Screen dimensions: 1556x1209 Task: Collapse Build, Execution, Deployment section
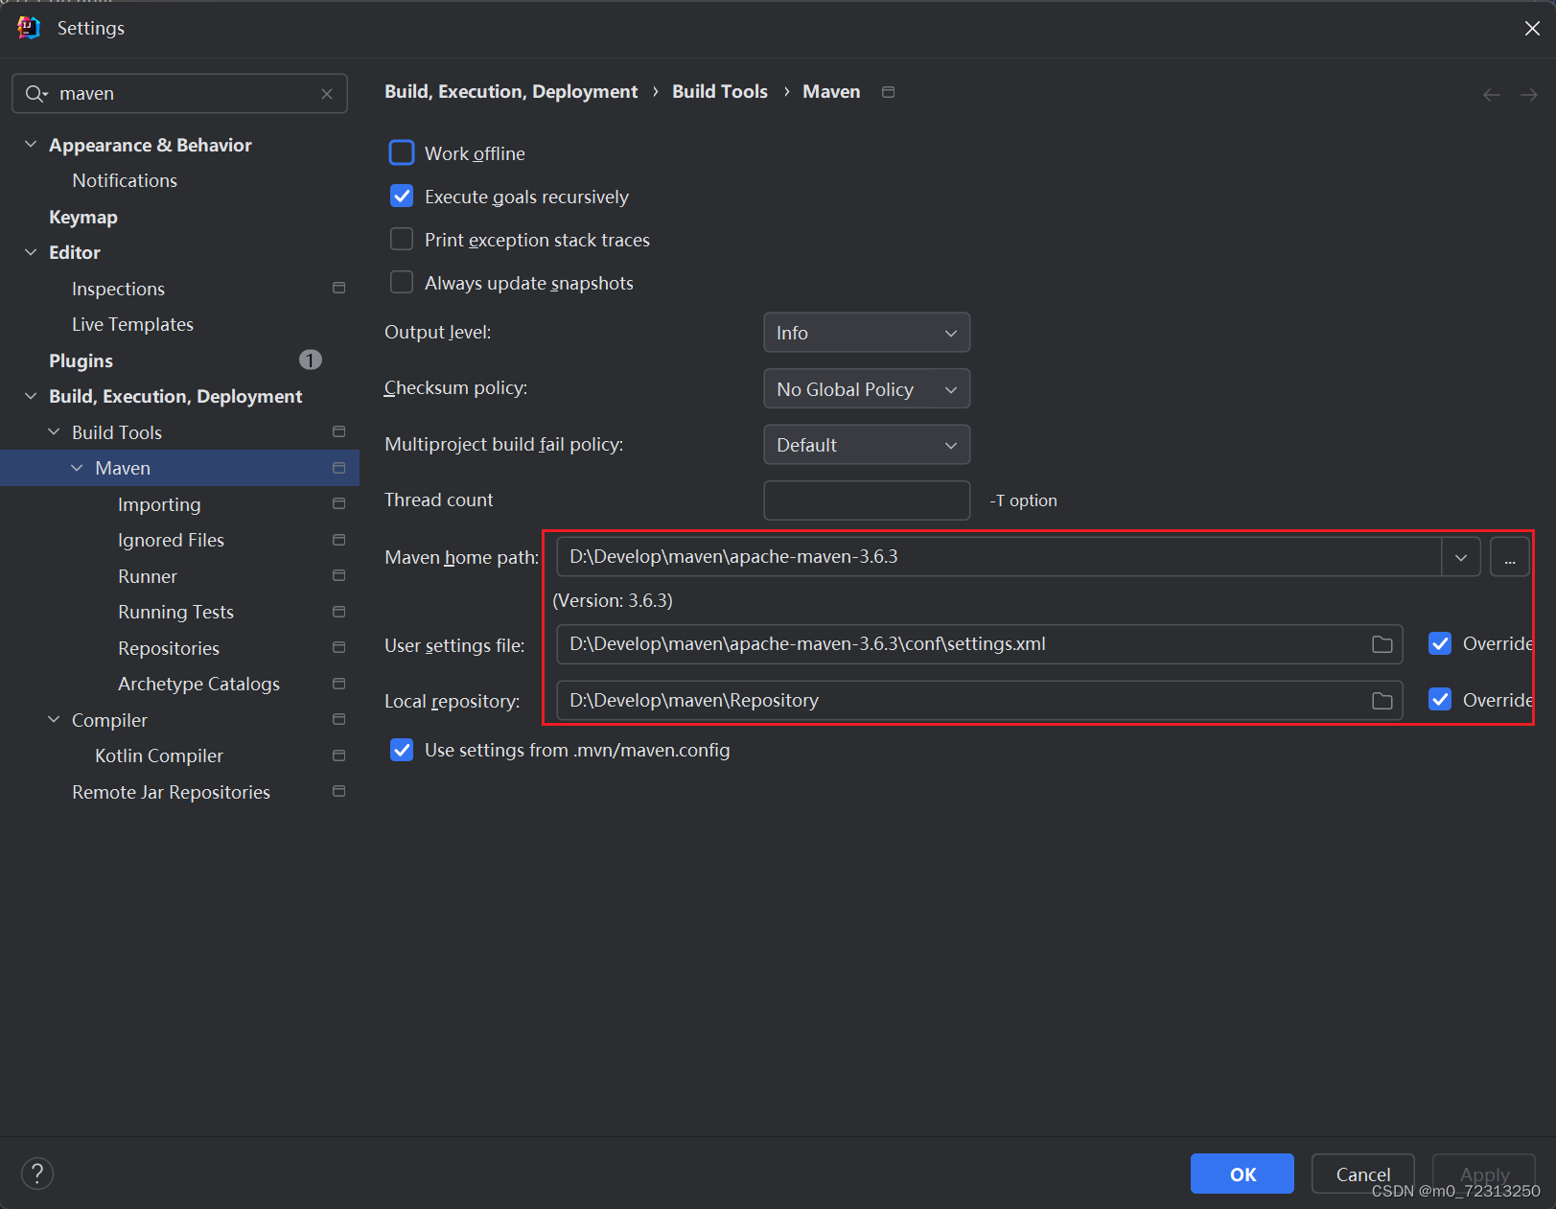[31, 396]
